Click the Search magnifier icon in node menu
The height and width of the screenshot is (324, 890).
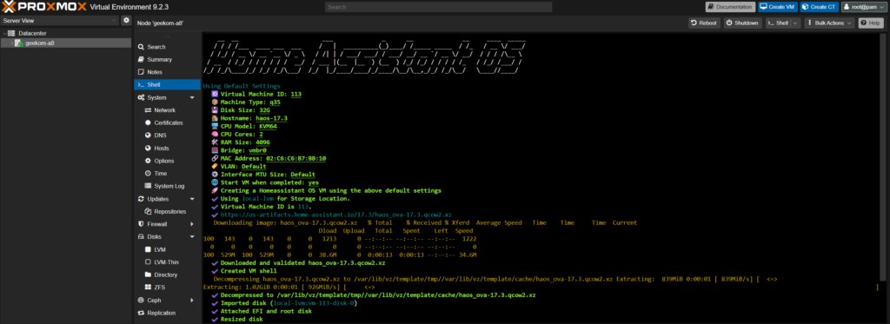pyautogui.click(x=142, y=47)
